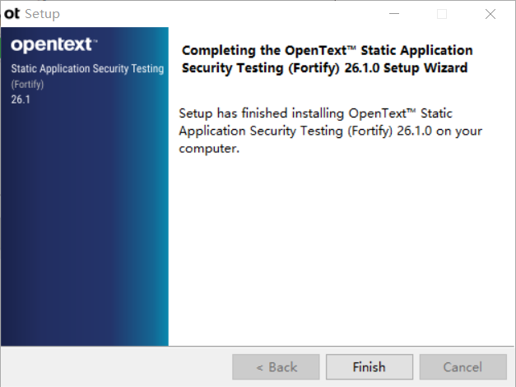Image resolution: width=516 pixels, height=387 pixels.
Task: Click the 'Setup' title bar text
Action: tap(43, 14)
